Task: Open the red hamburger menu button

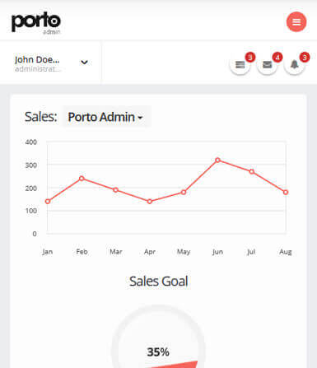Action: point(296,22)
